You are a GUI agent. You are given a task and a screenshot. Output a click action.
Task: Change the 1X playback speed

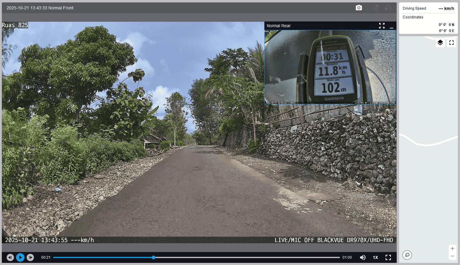click(375, 257)
